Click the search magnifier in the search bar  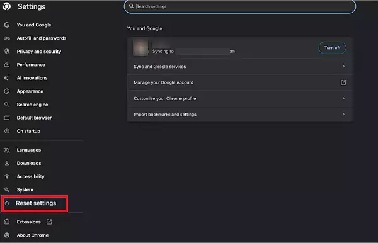click(132, 6)
